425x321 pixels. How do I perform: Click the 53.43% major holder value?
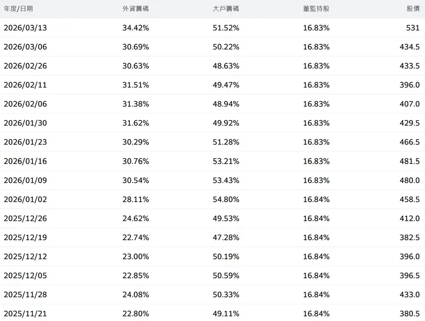pyautogui.click(x=226, y=181)
